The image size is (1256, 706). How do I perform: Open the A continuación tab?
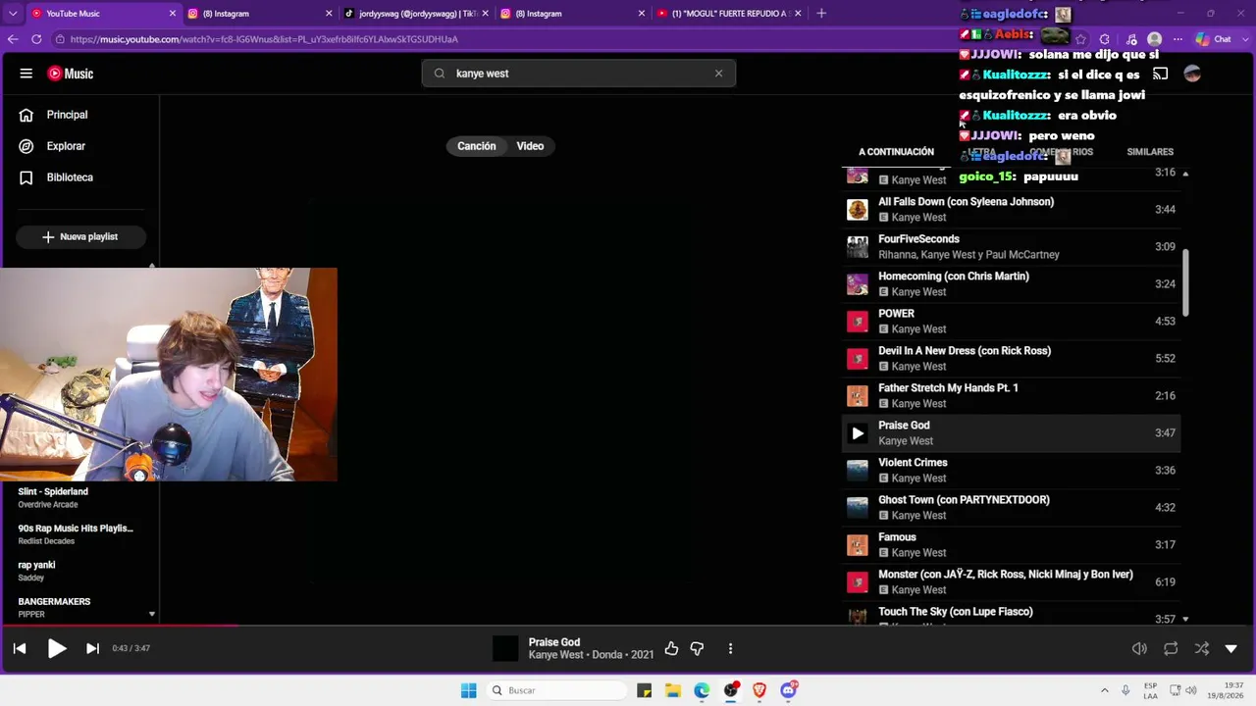[896, 152]
